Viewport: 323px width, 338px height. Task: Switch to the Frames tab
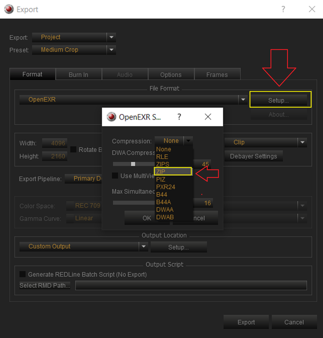(x=217, y=75)
